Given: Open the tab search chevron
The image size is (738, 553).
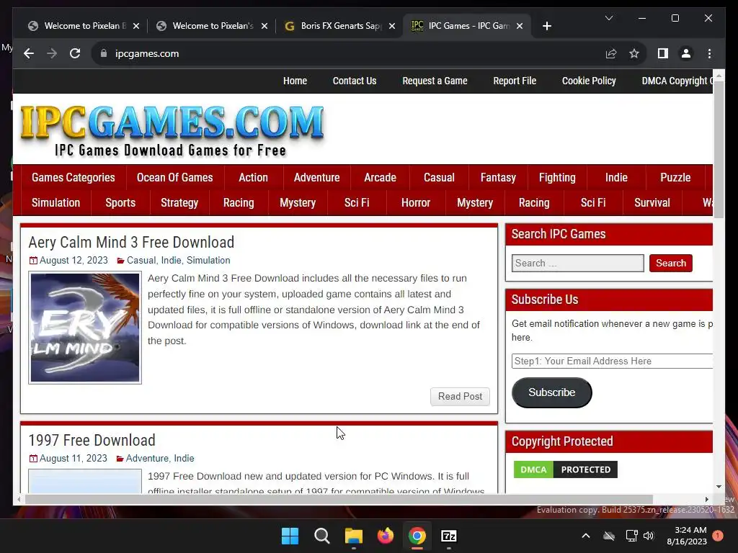Looking at the screenshot, I should click(608, 18).
